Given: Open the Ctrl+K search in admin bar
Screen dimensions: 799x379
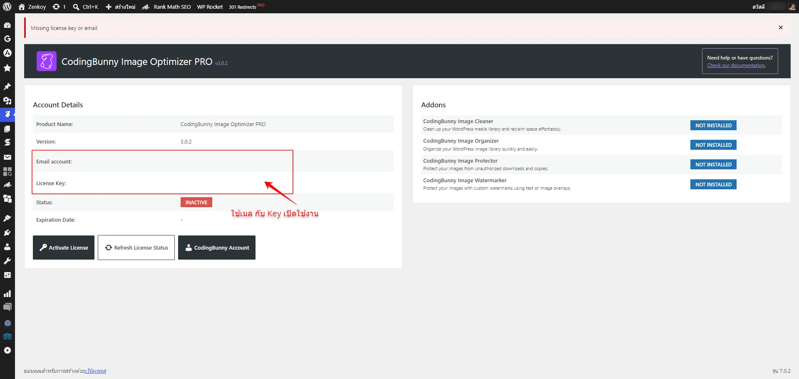Looking at the screenshot, I should [x=85, y=7].
